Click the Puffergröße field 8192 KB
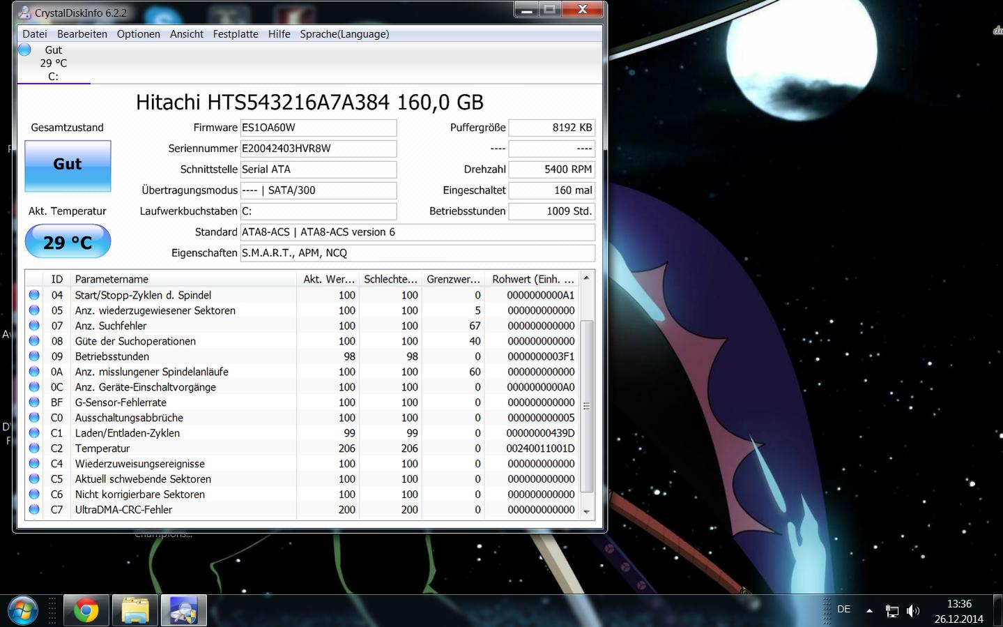This screenshot has height=627, width=1003. 552,128
